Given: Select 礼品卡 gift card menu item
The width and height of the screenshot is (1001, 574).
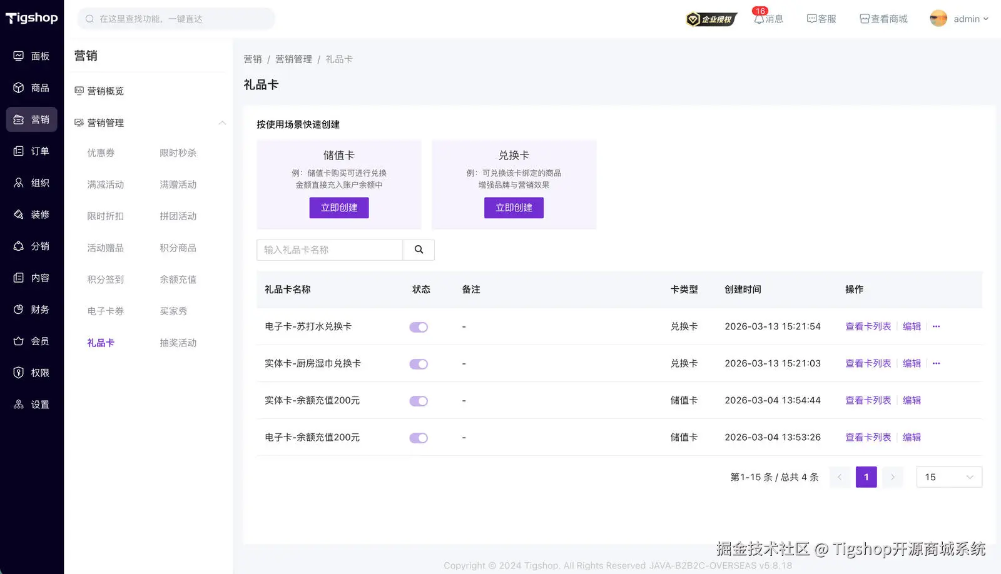Looking at the screenshot, I should [101, 343].
